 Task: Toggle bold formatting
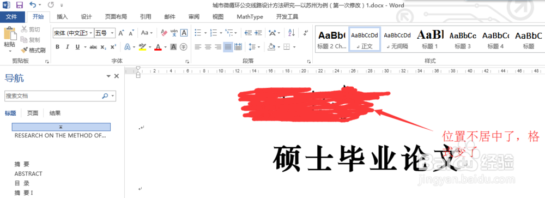click(58, 47)
